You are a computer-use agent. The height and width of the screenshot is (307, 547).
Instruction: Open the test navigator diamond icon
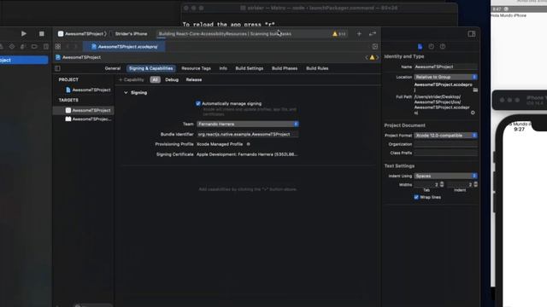point(12,46)
